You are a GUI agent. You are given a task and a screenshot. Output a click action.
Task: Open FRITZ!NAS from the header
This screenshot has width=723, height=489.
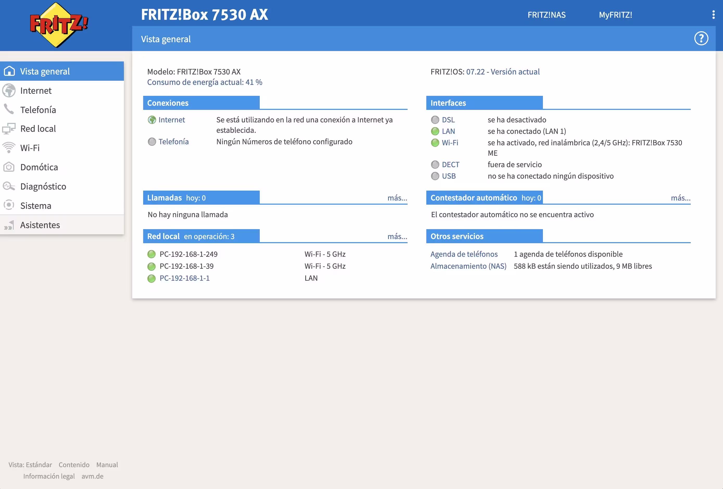(x=546, y=15)
